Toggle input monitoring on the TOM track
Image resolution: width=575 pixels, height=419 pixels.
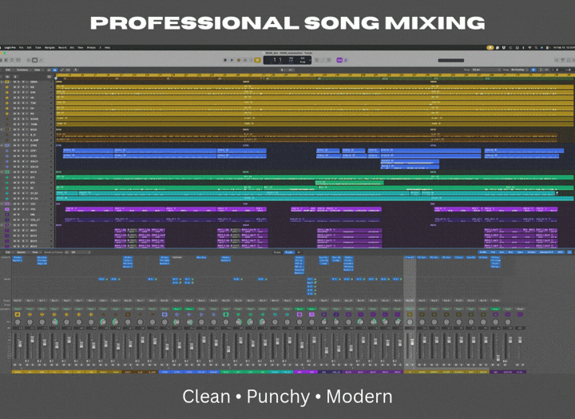point(27,103)
